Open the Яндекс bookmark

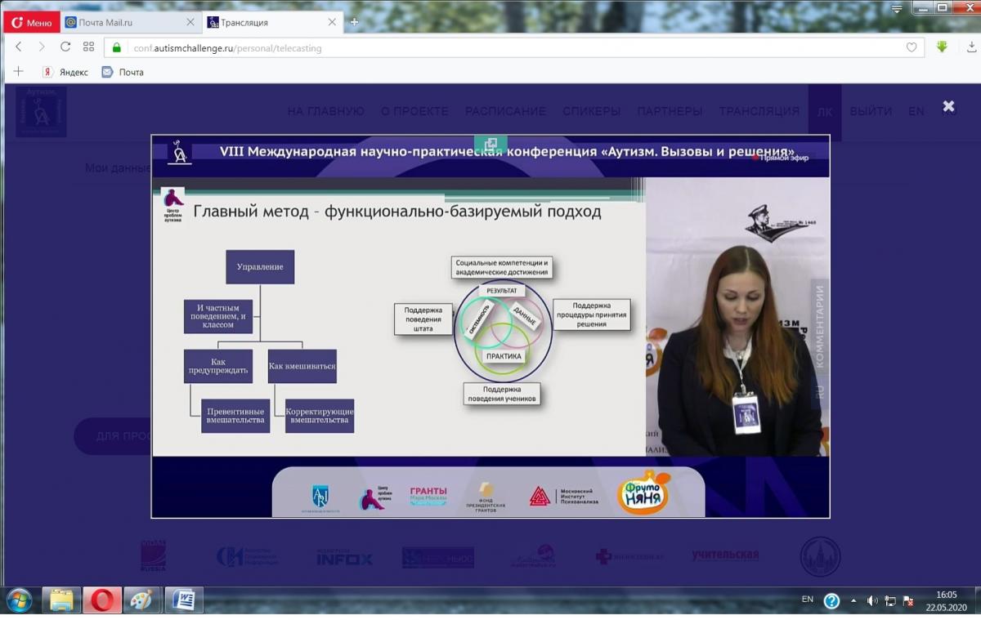pos(65,72)
